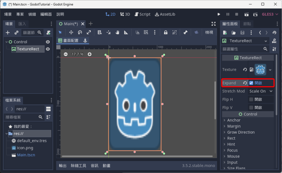Add a new scene tab with plus
This screenshot has width=282, height=173.
[91, 24]
